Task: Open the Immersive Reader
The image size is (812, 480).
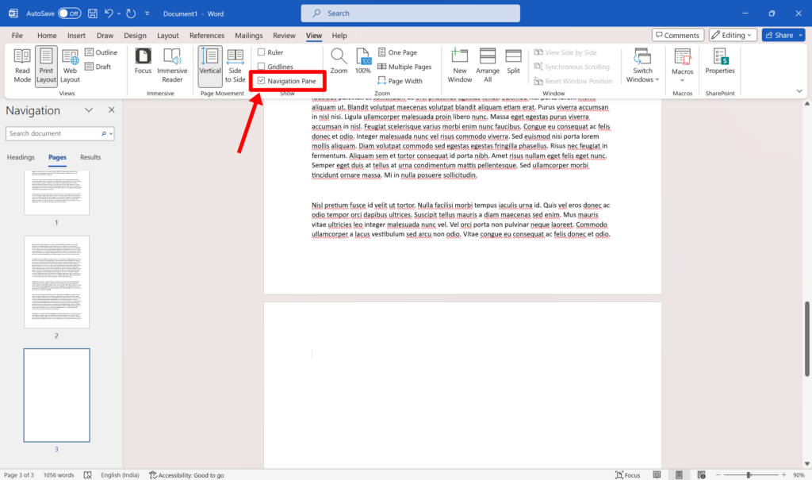Action: (172, 65)
